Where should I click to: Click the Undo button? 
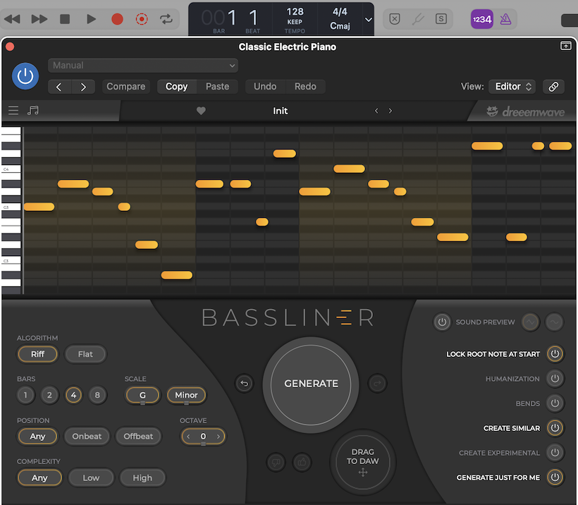pyautogui.click(x=265, y=87)
